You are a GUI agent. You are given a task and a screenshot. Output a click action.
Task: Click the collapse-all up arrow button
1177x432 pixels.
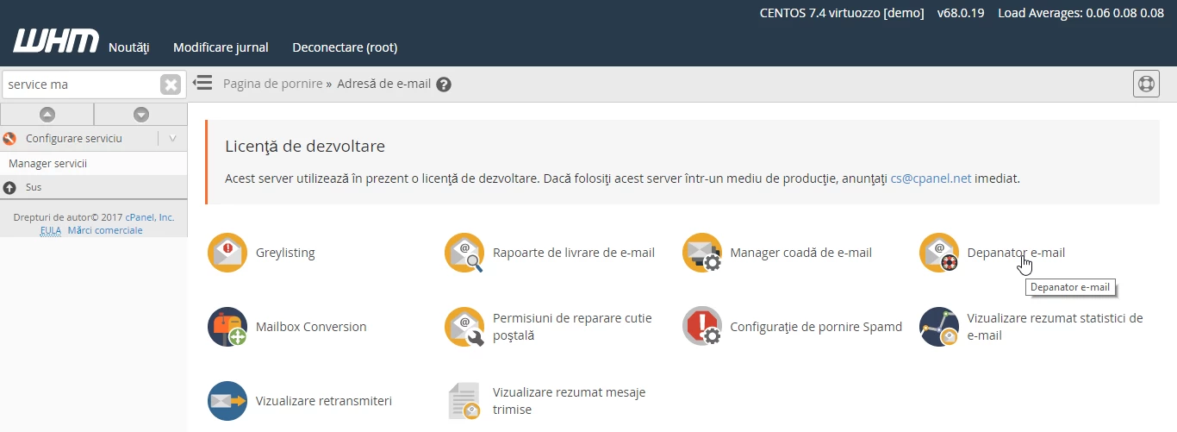point(47,114)
